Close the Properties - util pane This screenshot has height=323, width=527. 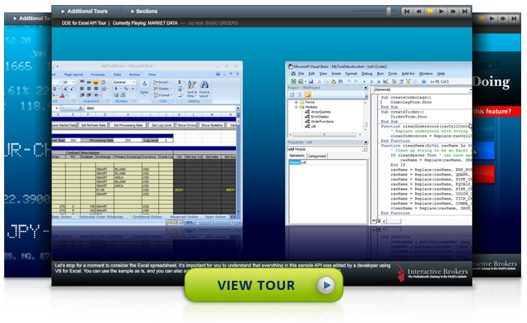[x=365, y=142]
